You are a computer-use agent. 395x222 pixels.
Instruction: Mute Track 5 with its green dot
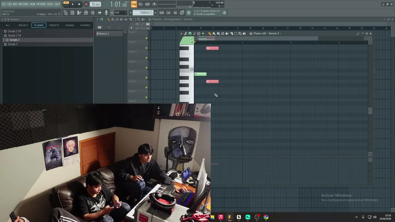(146, 78)
